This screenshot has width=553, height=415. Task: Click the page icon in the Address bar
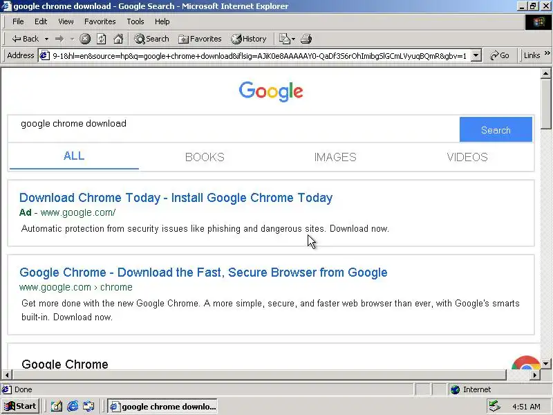(44, 56)
